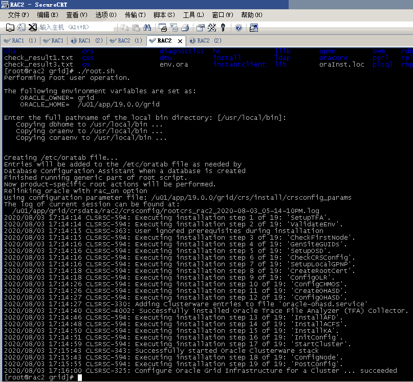413x382 pixels.
Task: Open the 脚本(S) menu
Action: click(x=164, y=15)
